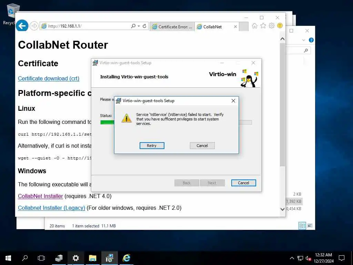Open Settings from the taskbar
Image resolution: width=353 pixels, height=265 pixels.
(75, 258)
